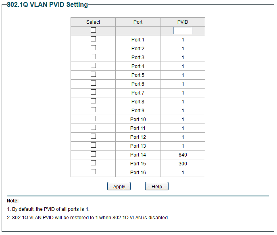Image resolution: width=277 pixels, height=235 pixels.
Task: Check the Port 7 selection box
Action: pos(93,92)
